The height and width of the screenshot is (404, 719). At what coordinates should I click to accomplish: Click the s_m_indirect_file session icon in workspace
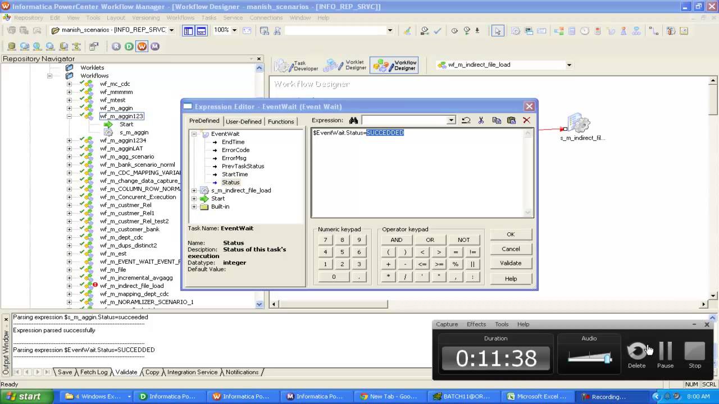pyautogui.click(x=579, y=123)
